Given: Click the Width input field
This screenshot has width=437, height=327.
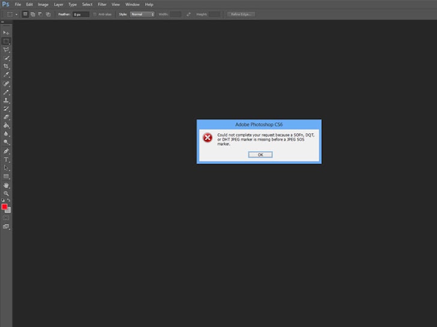Looking at the screenshot, I should coord(175,14).
